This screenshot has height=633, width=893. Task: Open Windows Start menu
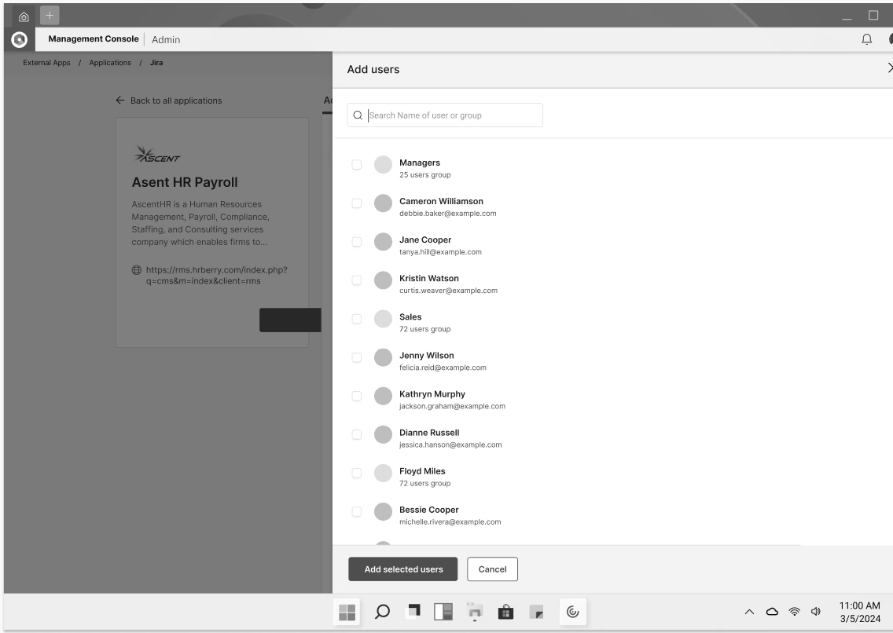tap(347, 612)
